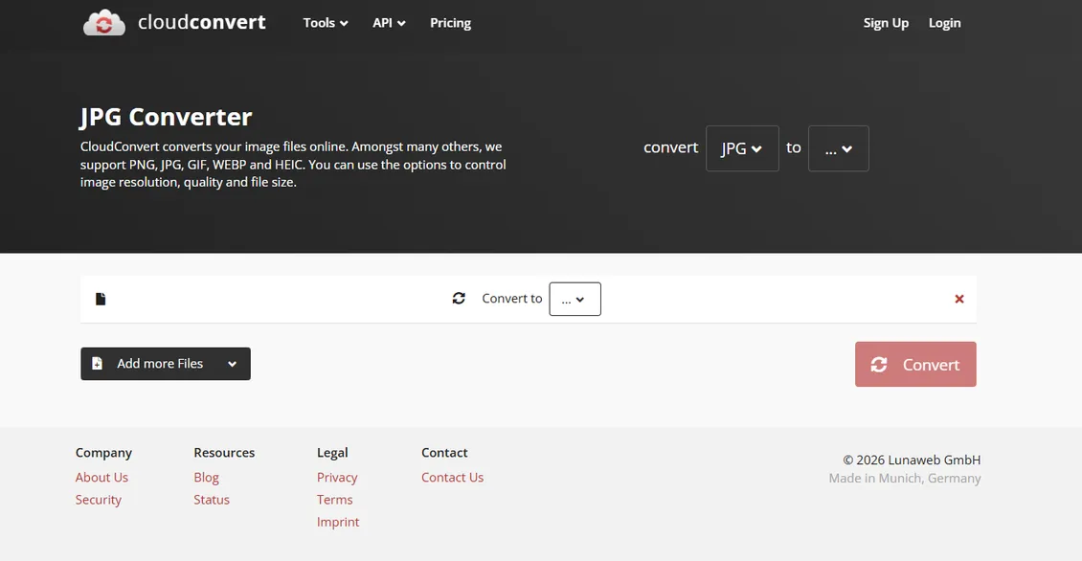Click the file icon in the upload row

(x=101, y=299)
